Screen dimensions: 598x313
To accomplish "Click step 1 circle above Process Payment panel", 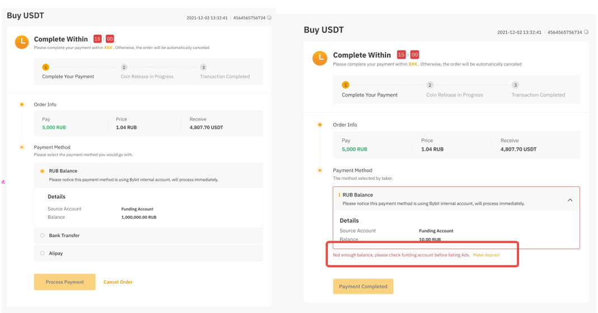I will click(x=46, y=67).
